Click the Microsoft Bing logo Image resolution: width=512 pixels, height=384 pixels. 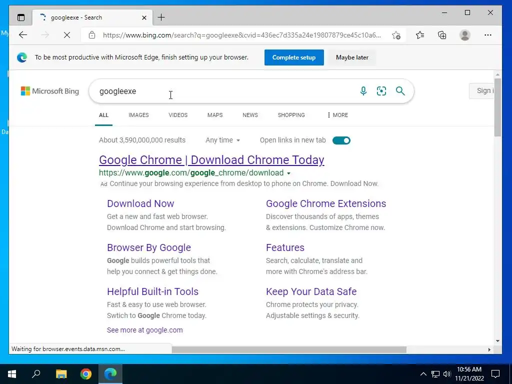pos(50,91)
